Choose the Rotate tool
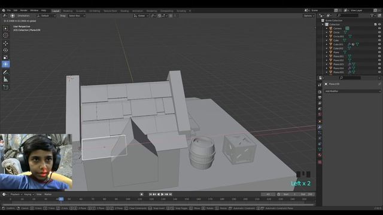 tap(5, 50)
